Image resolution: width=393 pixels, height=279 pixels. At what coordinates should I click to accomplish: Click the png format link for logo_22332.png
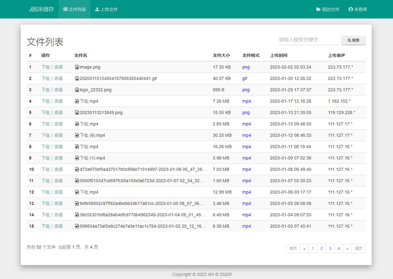pos(246,90)
